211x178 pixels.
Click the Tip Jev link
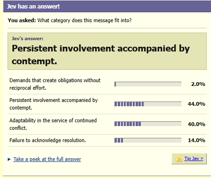[194, 159]
